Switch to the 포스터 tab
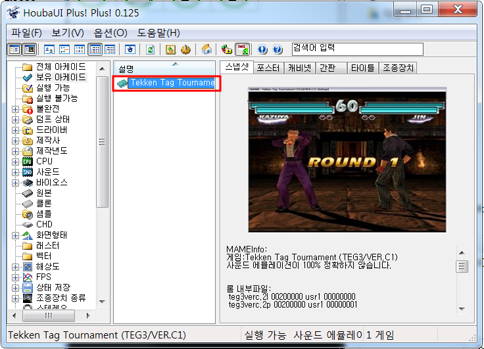Viewport: 484px width, 349px height. (x=268, y=68)
